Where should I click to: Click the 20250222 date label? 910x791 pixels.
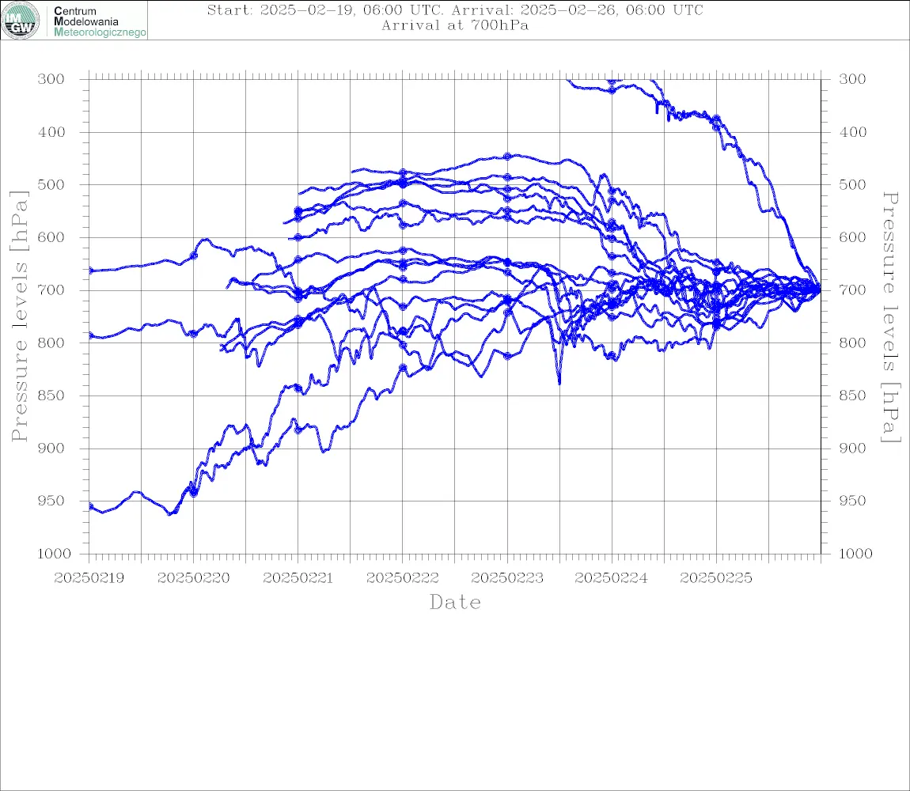403,578
